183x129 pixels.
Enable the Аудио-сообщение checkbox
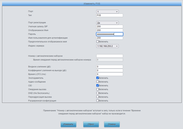[x=98, y=82]
